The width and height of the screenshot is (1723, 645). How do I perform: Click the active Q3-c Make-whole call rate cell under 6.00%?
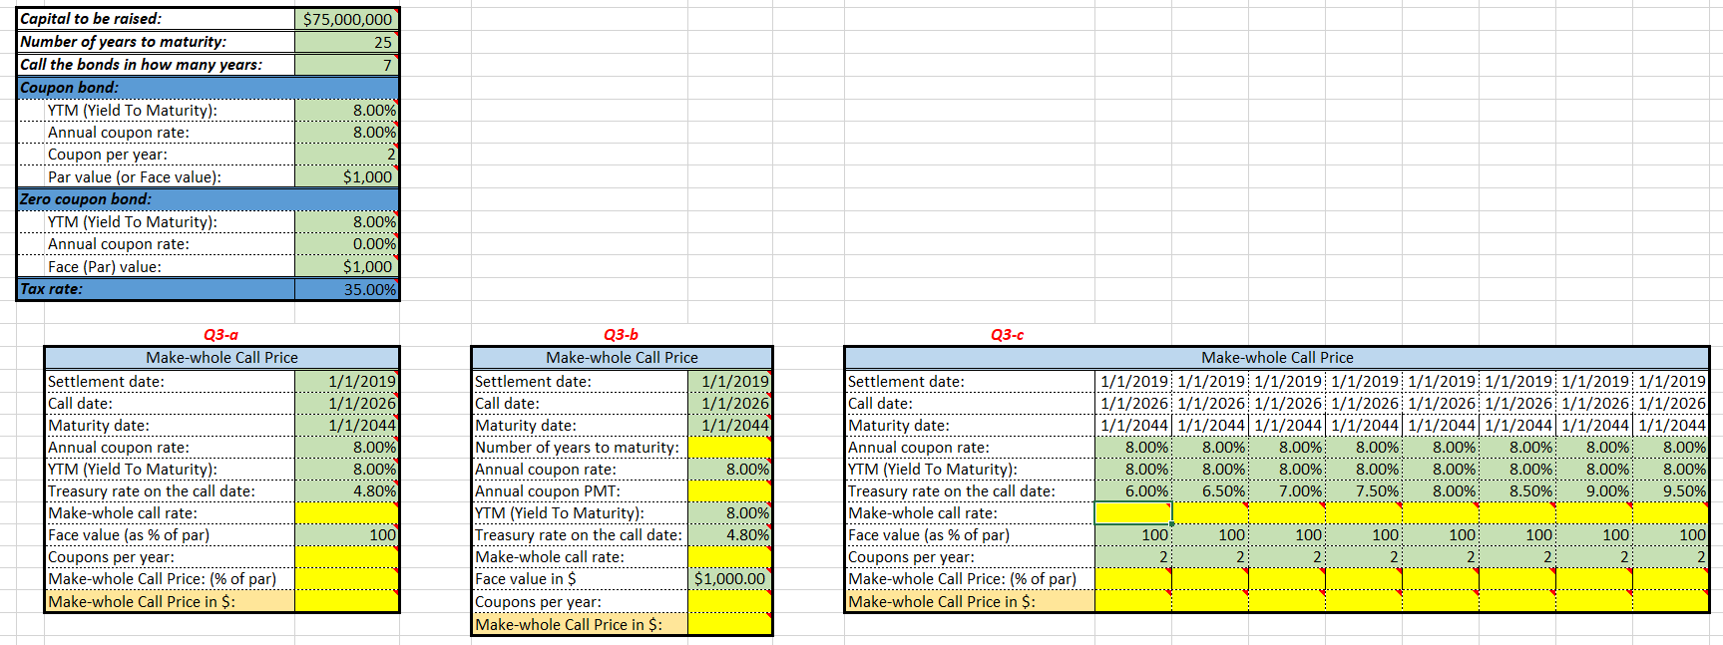click(1133, 512)
